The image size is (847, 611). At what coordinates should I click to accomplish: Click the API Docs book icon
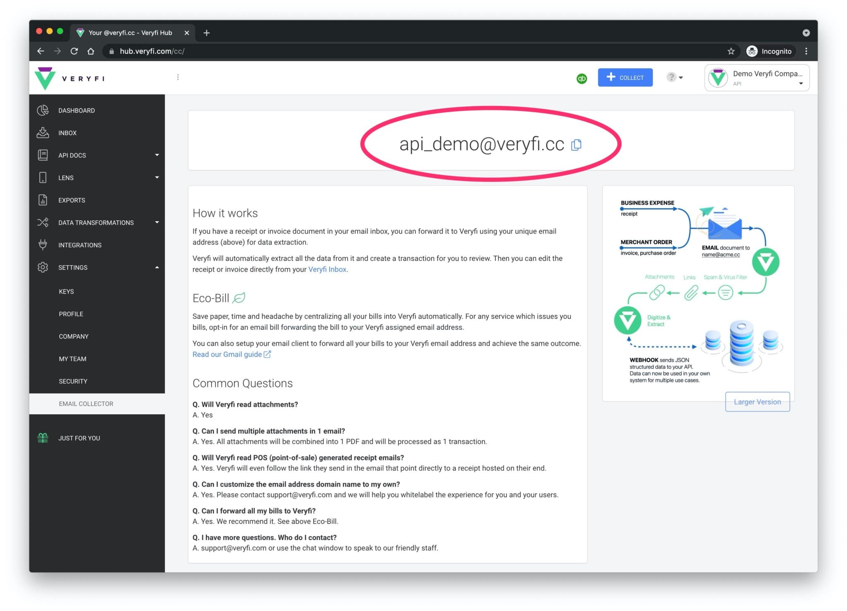tap(43, 155)
